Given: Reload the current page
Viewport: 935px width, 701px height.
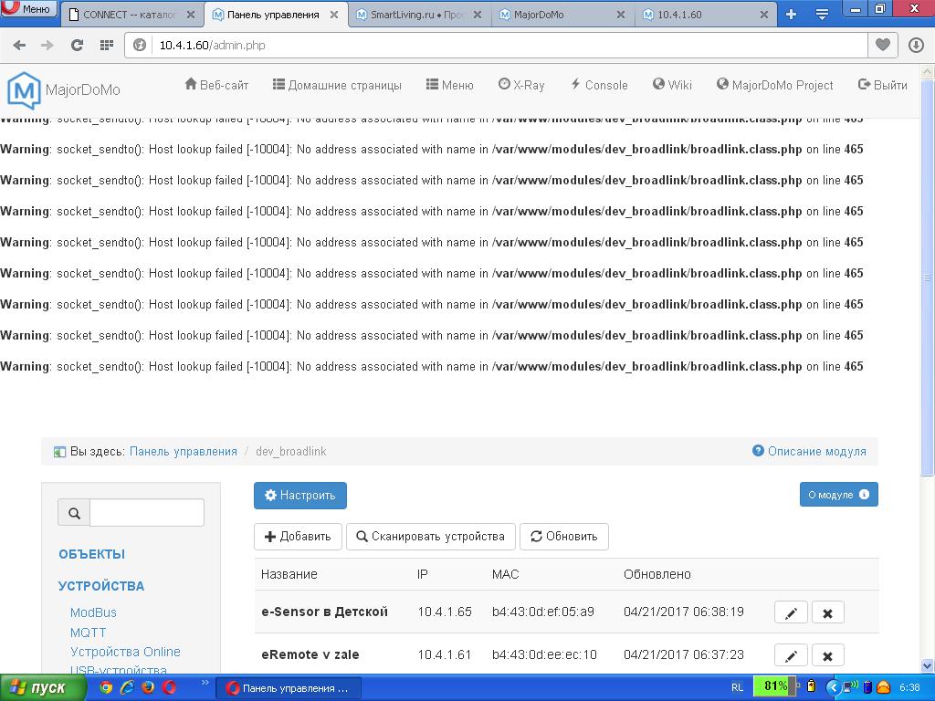Looking at the screenshot, I should click(77, 46).
